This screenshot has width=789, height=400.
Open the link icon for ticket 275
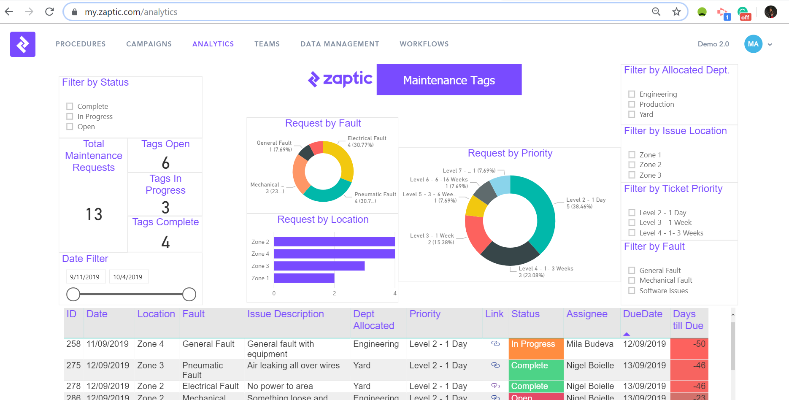click(x=495, y=365)
